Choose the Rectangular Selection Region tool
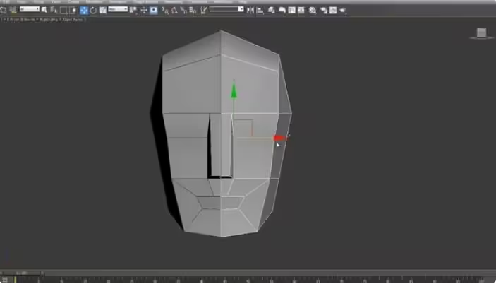 click(63, 10)
